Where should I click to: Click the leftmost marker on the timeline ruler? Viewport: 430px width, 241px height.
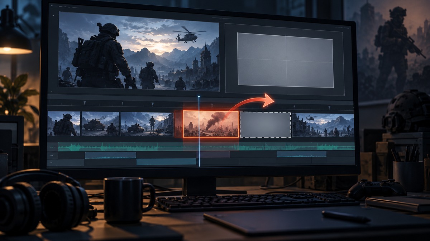[x=85, y=103]
